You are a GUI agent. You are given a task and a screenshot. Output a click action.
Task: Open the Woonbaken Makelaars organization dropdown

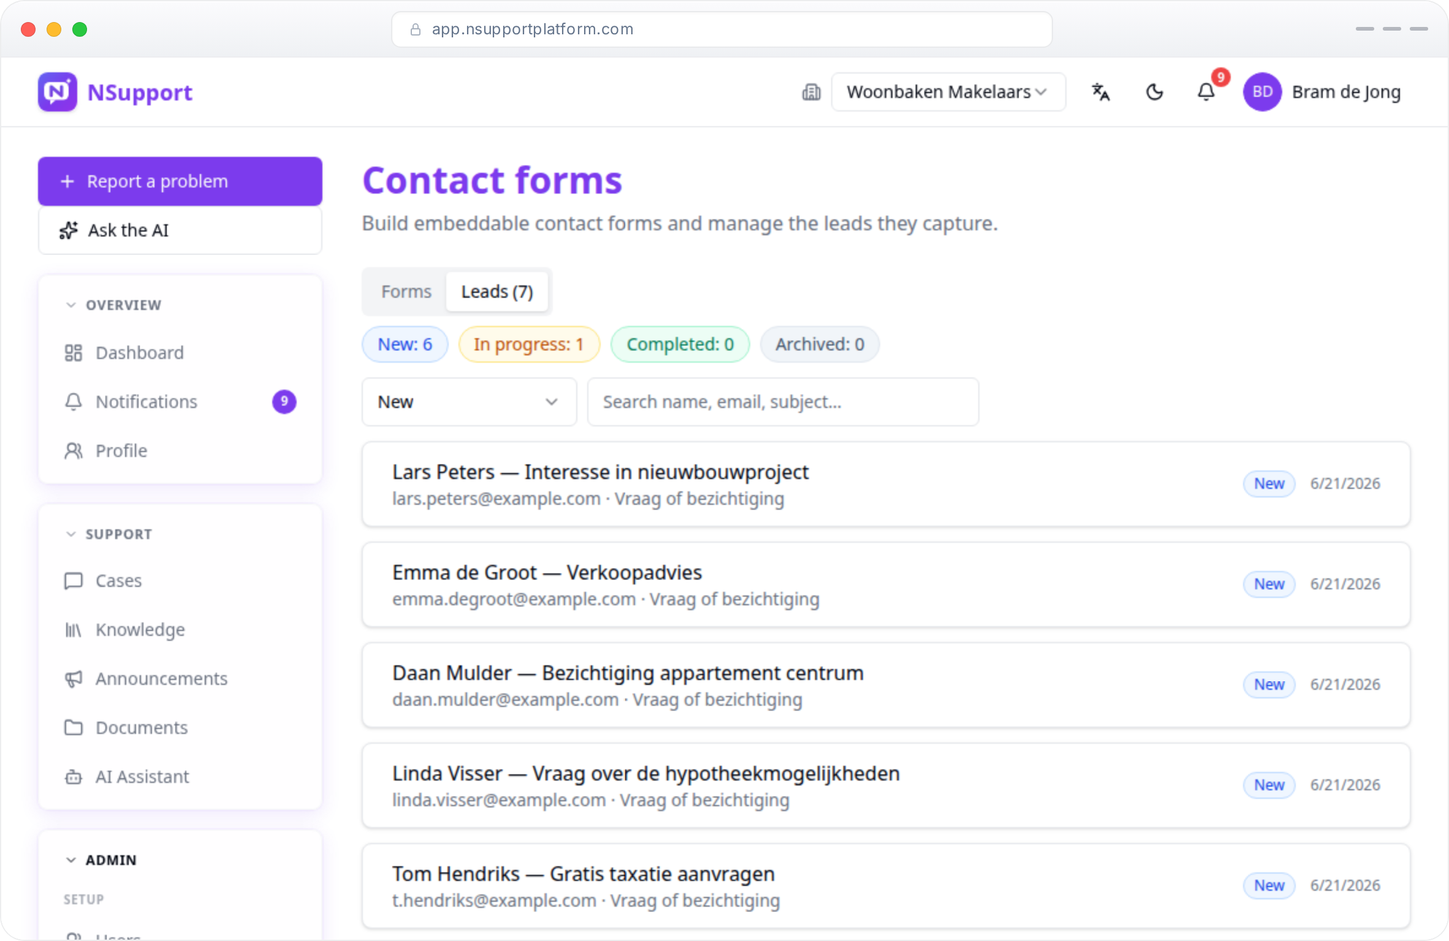(x=948, y=92)
